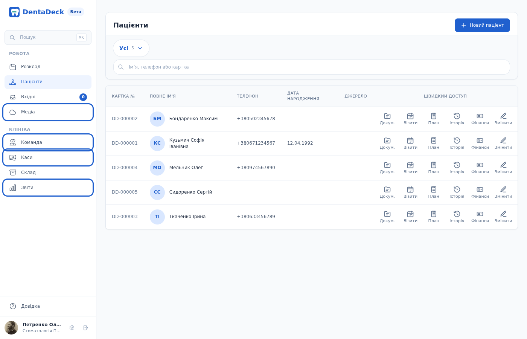Click the logout icon in the user panel
This screenshot has height=339, width=527.
point(85,328)
